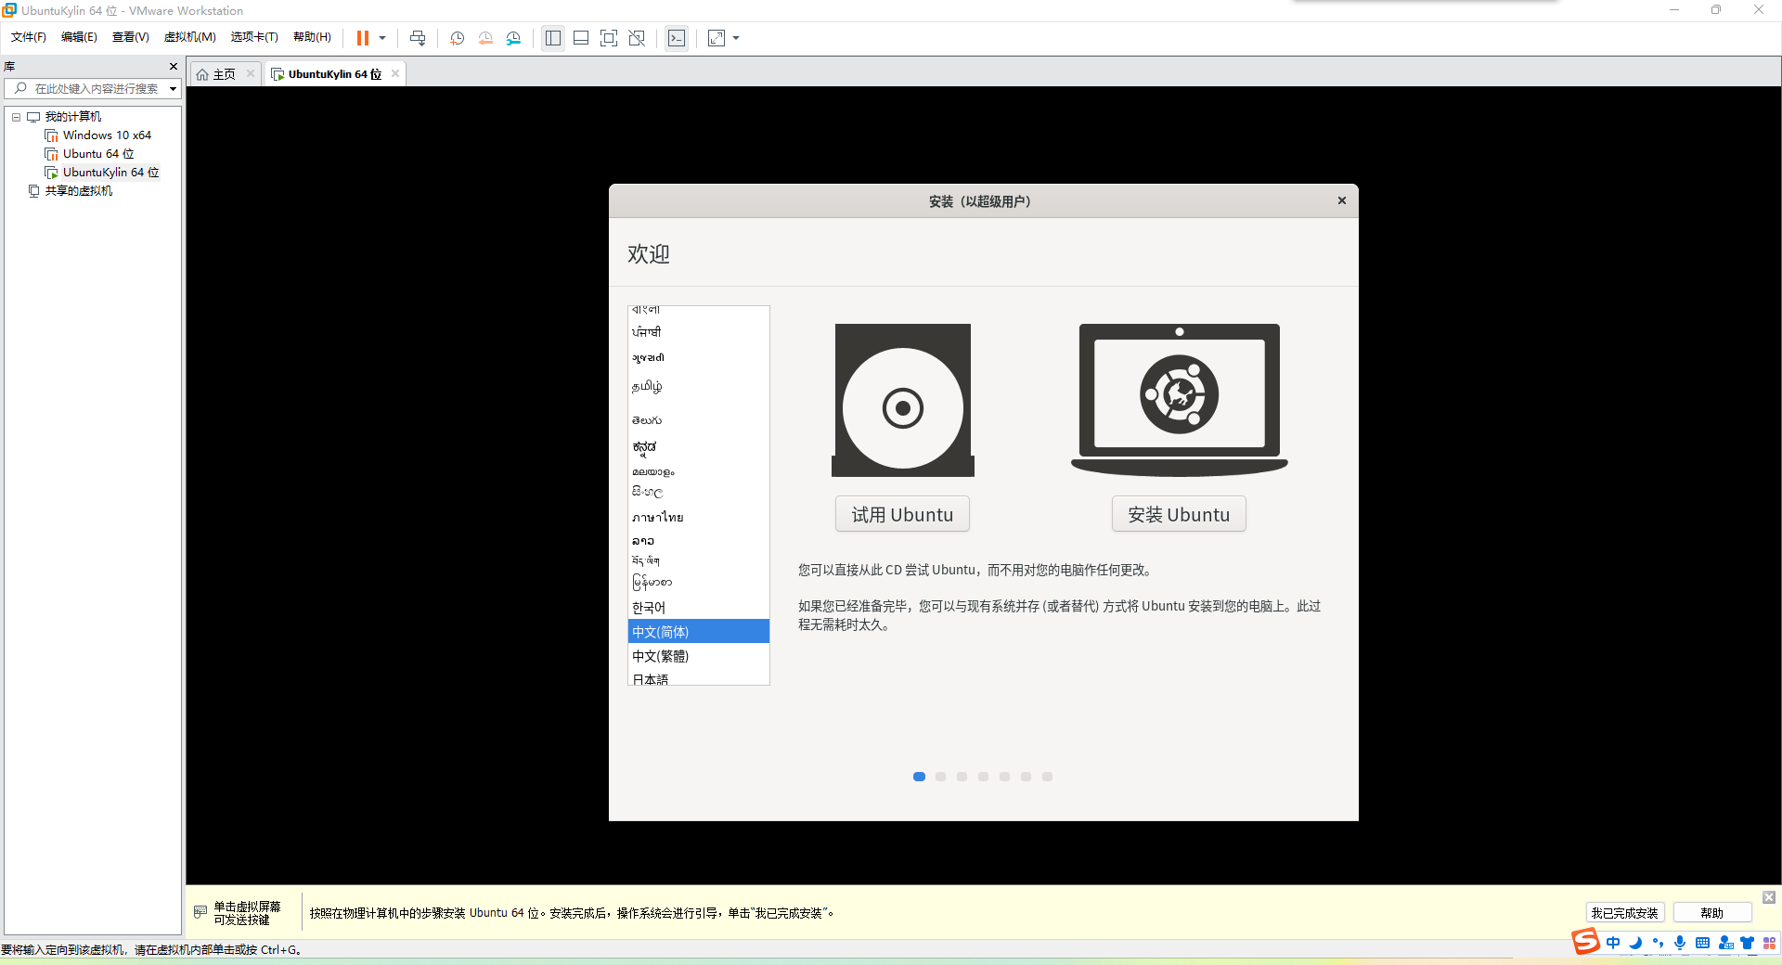Toggle the moon half-width icon in Sogou bar
The width and height of the screenshot is (1782, 965).
tap(1635, 943)
